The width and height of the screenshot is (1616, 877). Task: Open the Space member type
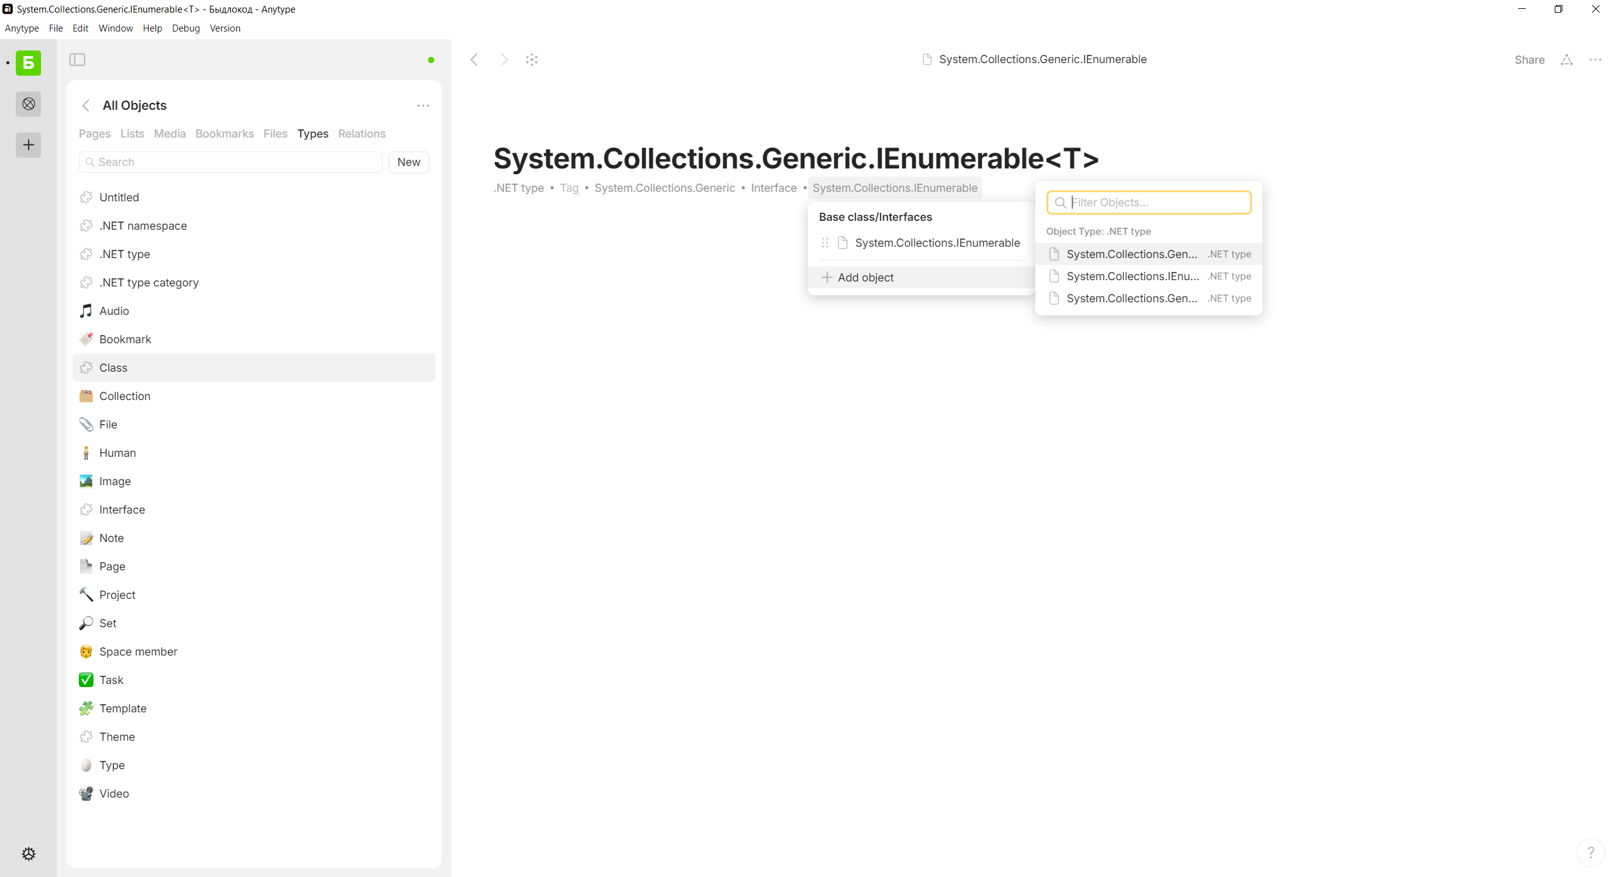click(x=254, y=652)
